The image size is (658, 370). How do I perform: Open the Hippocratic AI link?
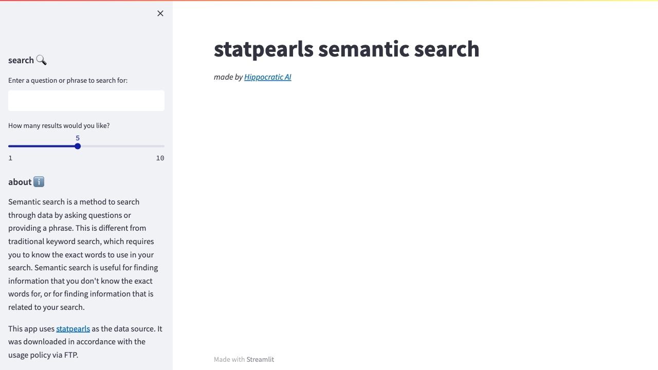tap(268, 77)
